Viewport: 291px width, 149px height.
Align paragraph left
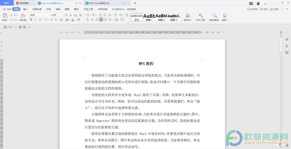pos(88,19)
